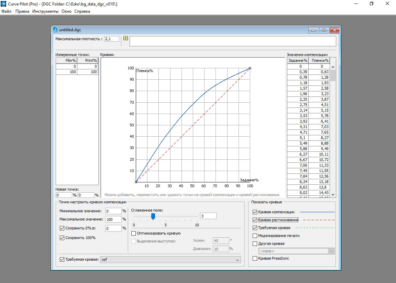The width and height of the screenshot is (396, 283).
Task: Maximize the untitled.dgc document window
Action: point(324,30)
